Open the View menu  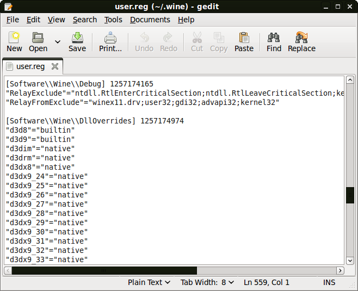pyautogui.click(x=57, y=20)
